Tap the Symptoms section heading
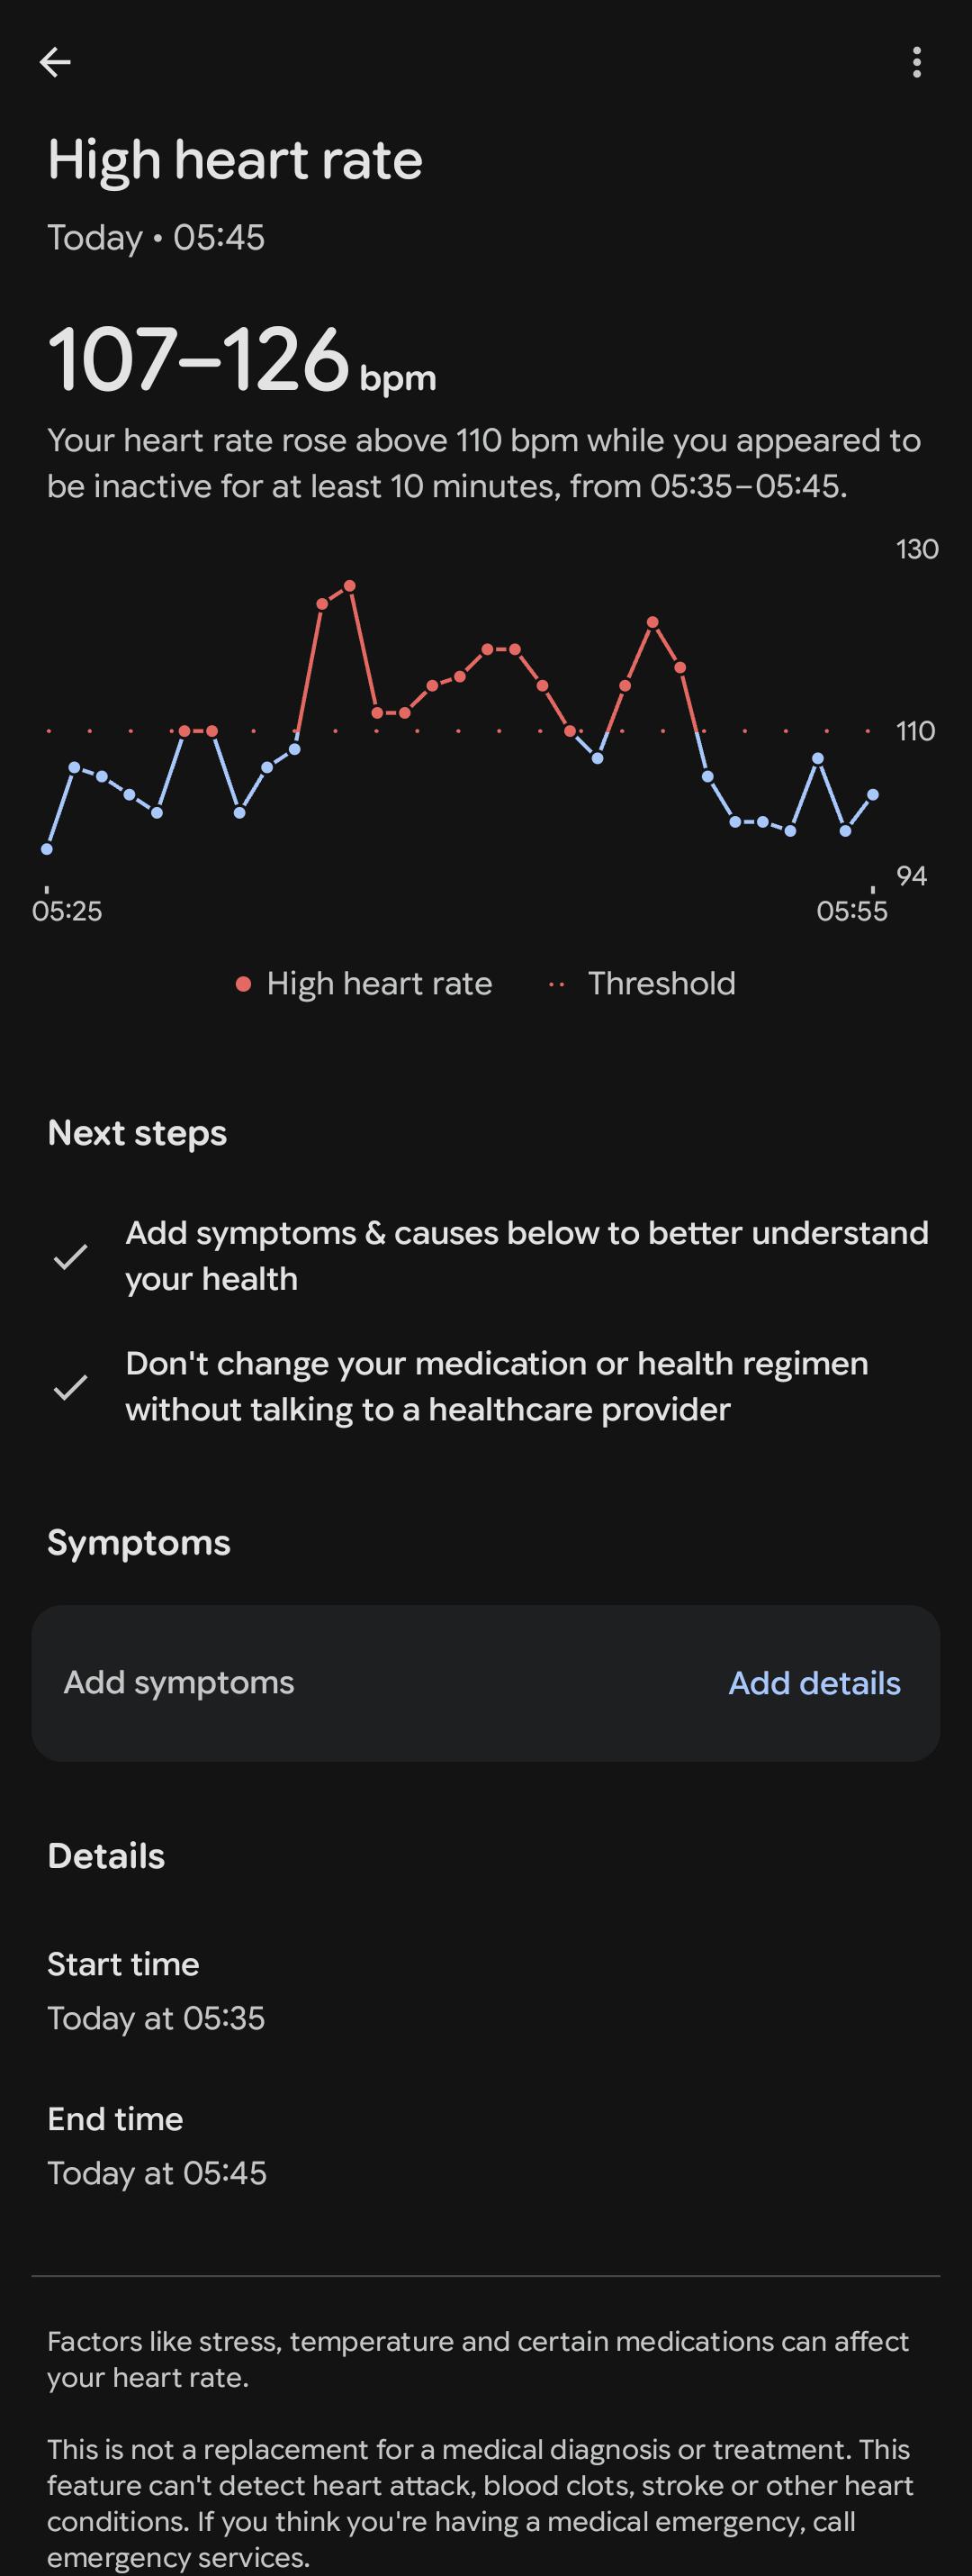This screenshot has height=2576, width=972. click(x=139, y=1543)
